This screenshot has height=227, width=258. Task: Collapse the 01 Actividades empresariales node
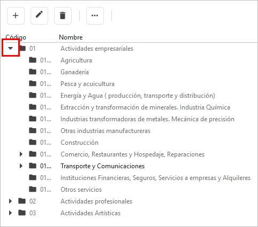[x=11, y=48]
